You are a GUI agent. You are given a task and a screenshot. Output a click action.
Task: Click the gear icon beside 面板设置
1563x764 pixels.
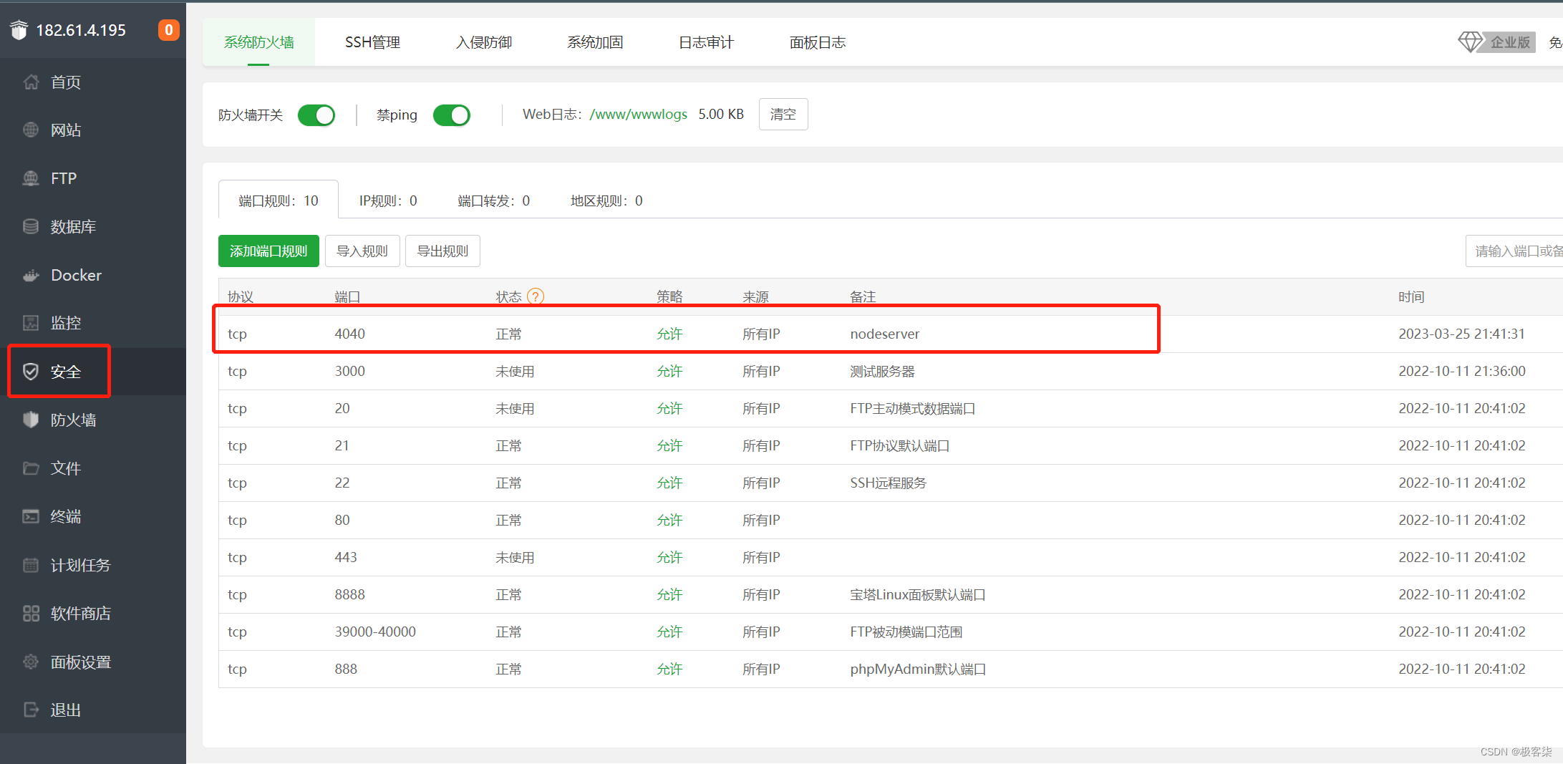[31, 662]
